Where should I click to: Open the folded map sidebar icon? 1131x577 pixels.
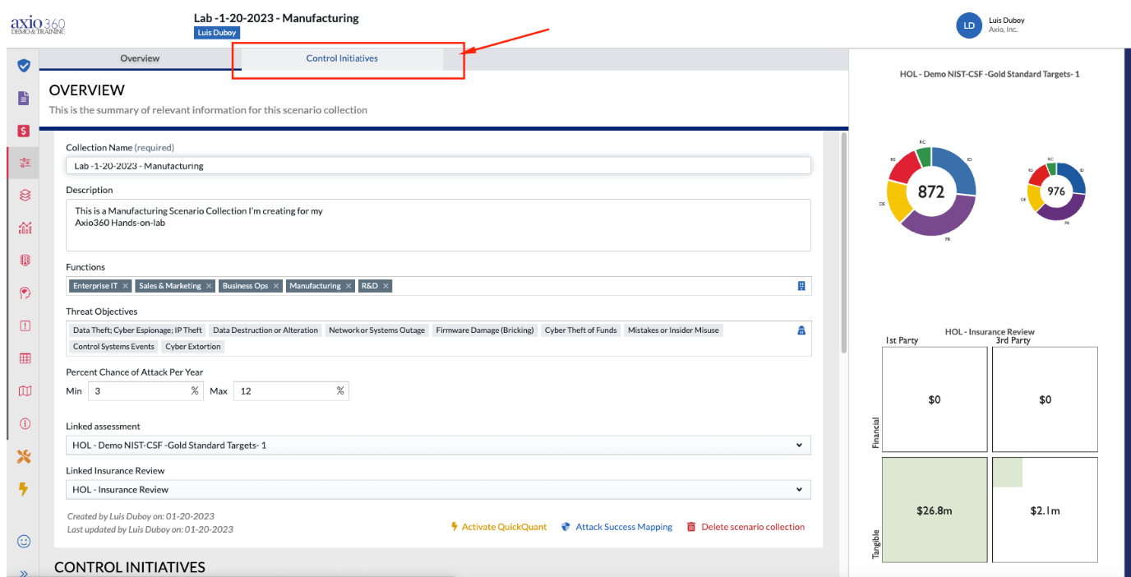click(24, 391)
